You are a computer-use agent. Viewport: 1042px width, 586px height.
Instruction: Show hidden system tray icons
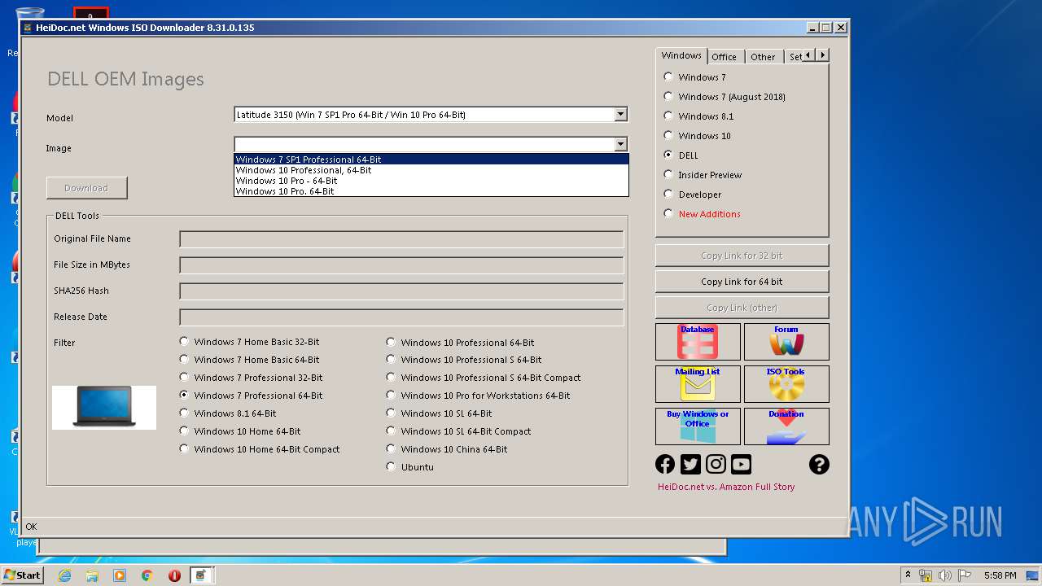click(x=908, y=575)
